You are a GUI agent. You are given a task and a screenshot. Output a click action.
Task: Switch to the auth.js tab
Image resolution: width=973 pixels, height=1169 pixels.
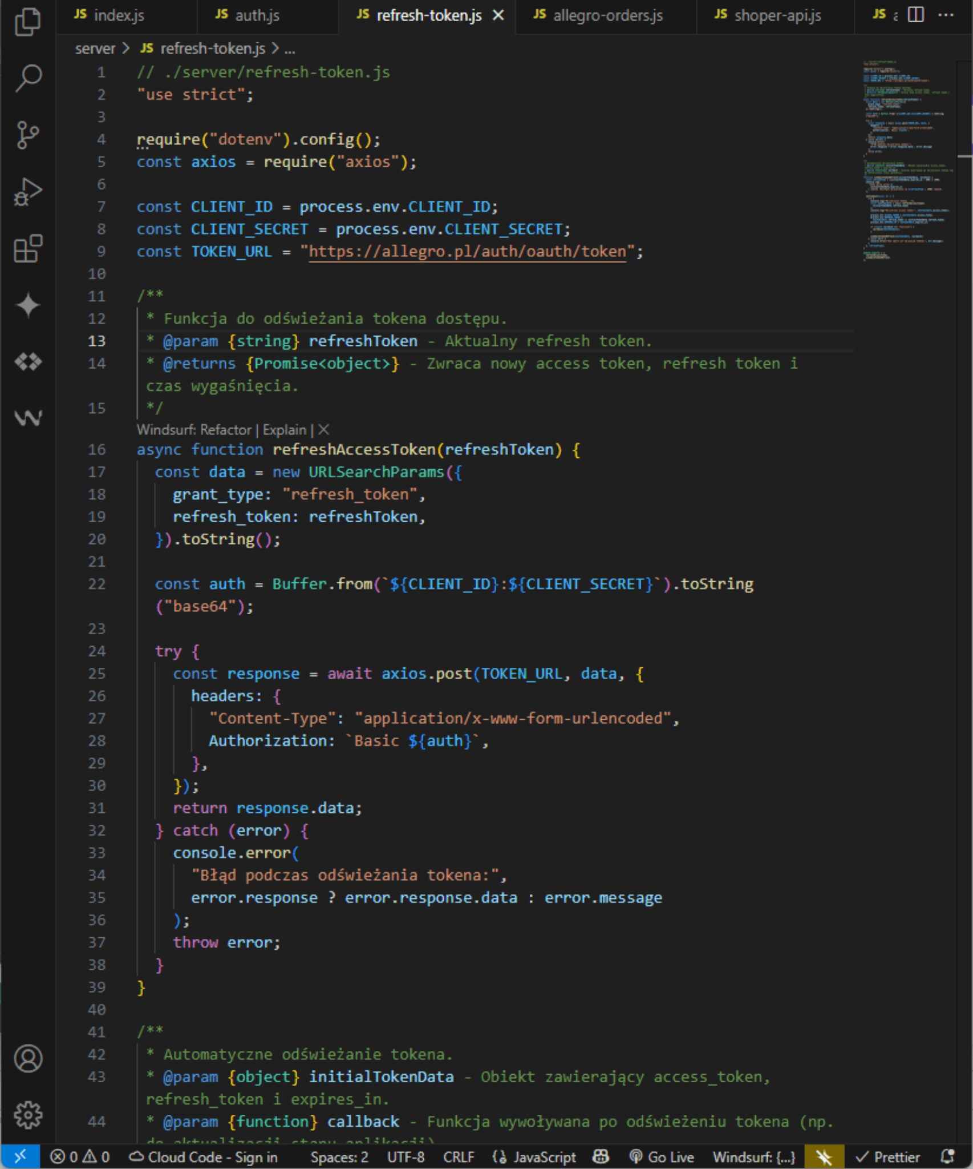click(x=267, y=15)
